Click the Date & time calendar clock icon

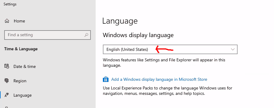coord(7,66)
